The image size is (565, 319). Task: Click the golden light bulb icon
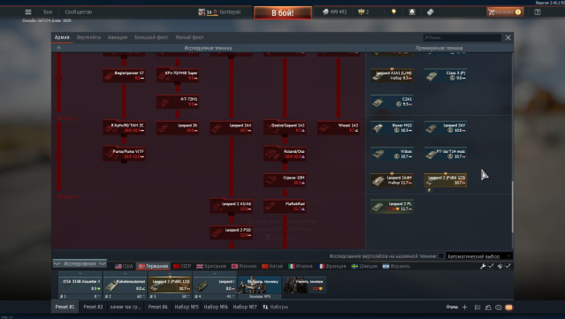pyautogui.click(x=393, y=11)
